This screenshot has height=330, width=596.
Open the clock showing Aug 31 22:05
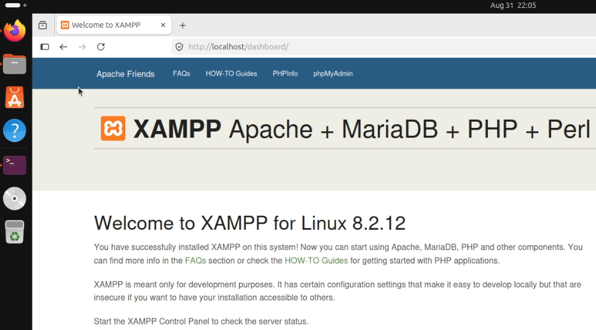[x=513, y=6]
